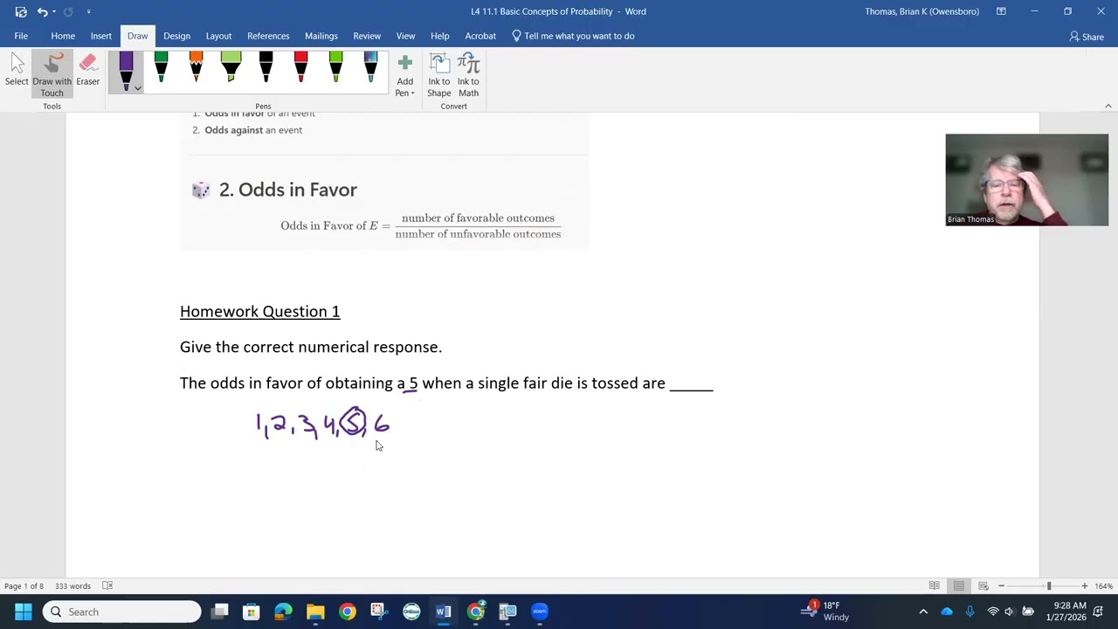Viewport: 1118px width, 629px height.
Task: Click the Redo button
Action: tap(69, 11)
